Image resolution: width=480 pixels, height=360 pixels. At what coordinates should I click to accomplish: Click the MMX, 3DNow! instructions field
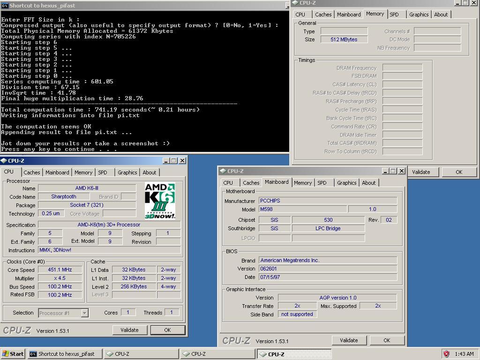(x=109, y=250)
